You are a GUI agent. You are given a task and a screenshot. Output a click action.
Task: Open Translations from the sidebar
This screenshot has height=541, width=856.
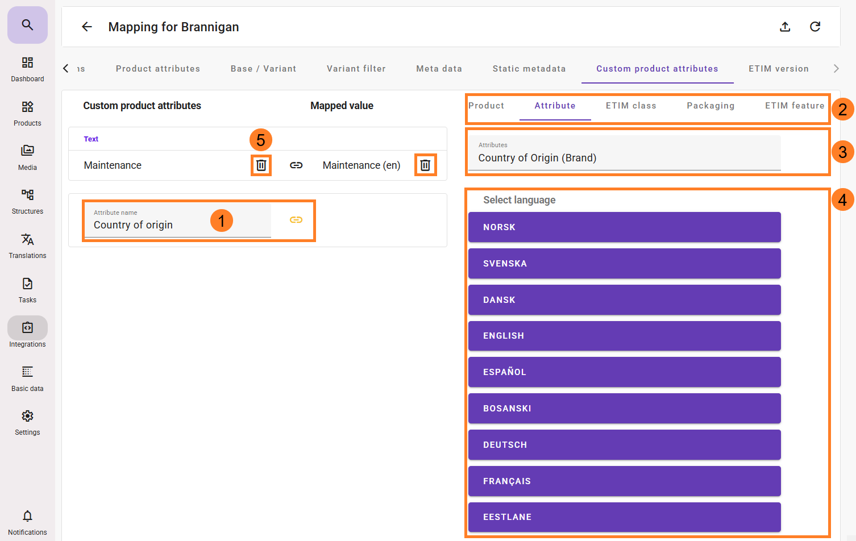(x=27, y=245)
